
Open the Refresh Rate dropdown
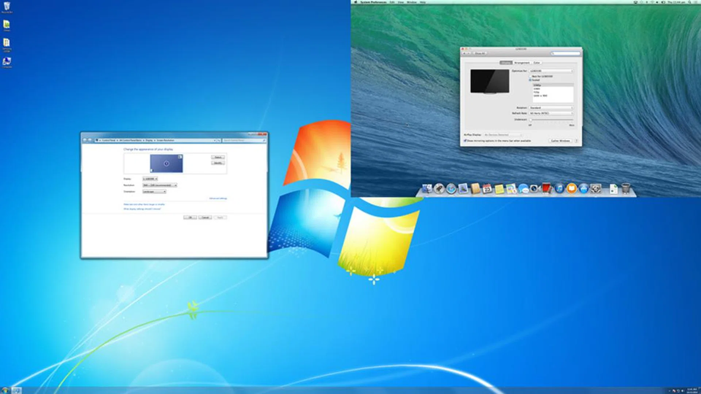click(x=549, y=113)
